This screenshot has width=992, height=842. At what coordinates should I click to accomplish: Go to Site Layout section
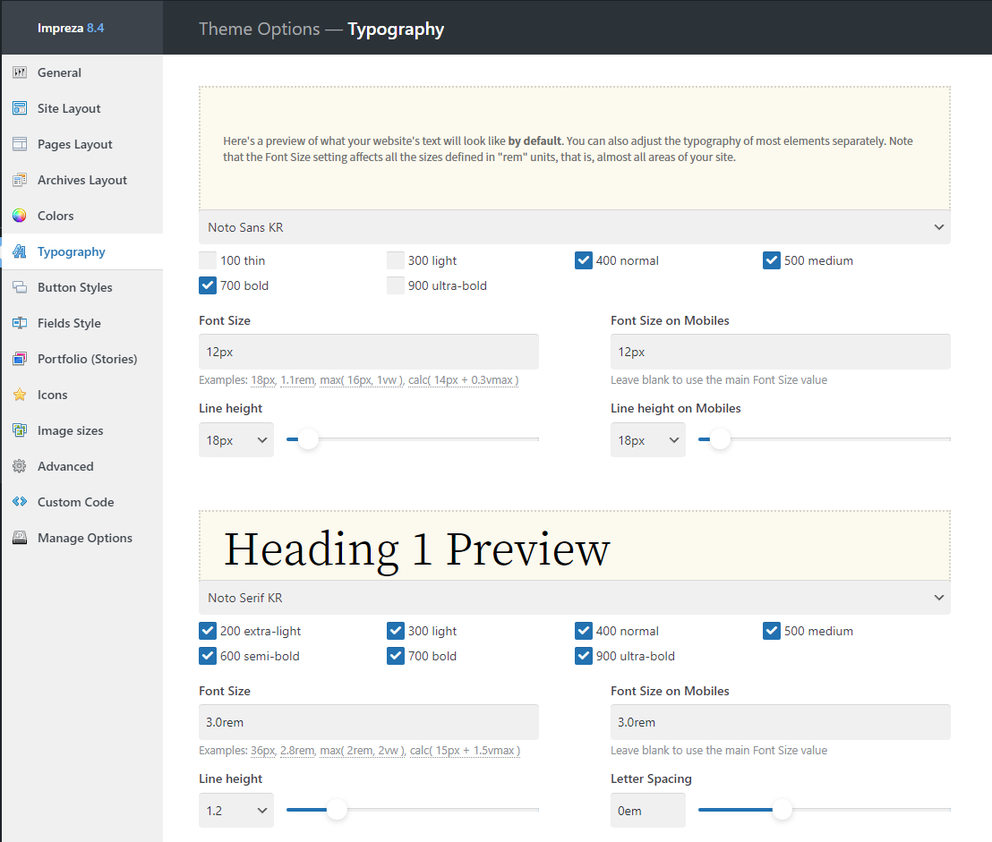82,108
